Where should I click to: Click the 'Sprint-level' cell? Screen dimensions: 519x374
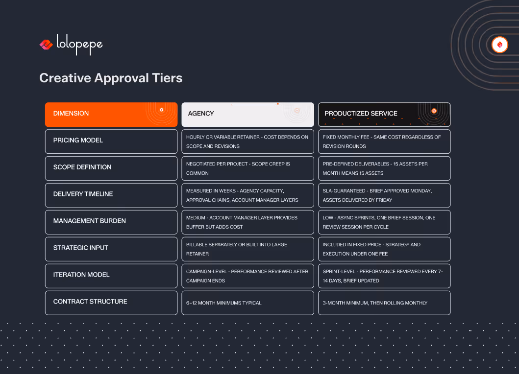(x=384, y=276)
